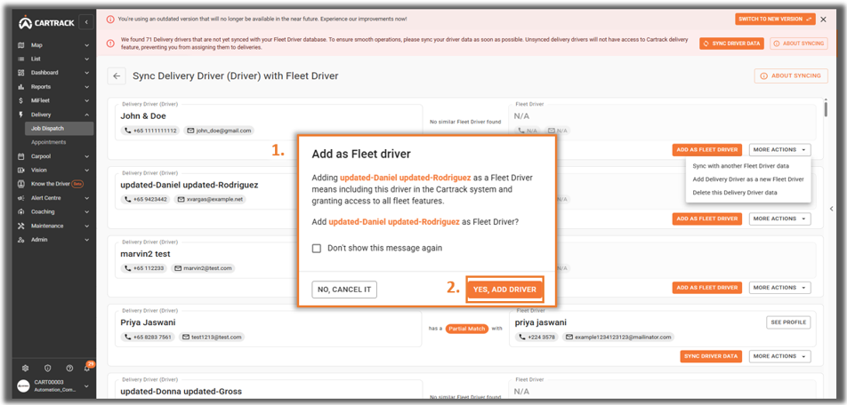Image resolution: width=847 pixels, height=405 pixels.
Task: Open the Admin user icon
Action: pyautogui.click(x=21, y=240)
